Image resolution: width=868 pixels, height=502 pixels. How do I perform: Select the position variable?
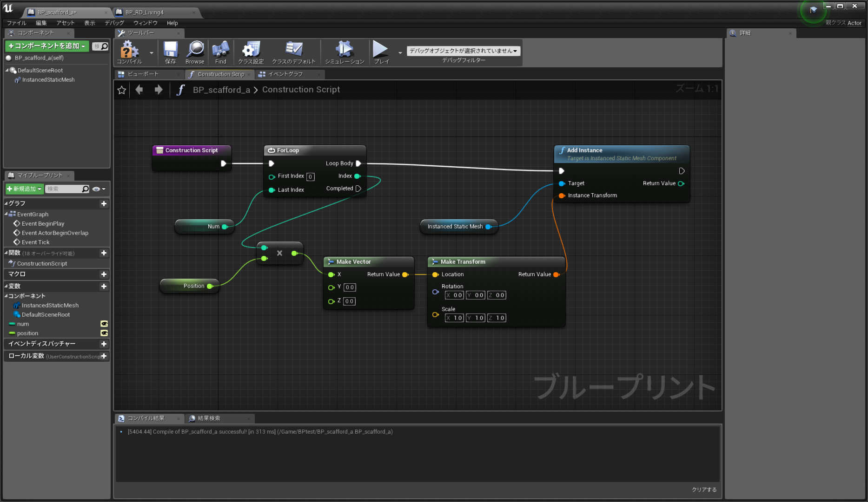coord(27,333)
